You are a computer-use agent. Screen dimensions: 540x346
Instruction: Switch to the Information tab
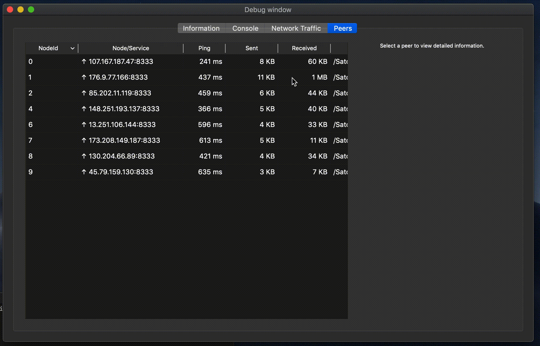tap(201, 28)
